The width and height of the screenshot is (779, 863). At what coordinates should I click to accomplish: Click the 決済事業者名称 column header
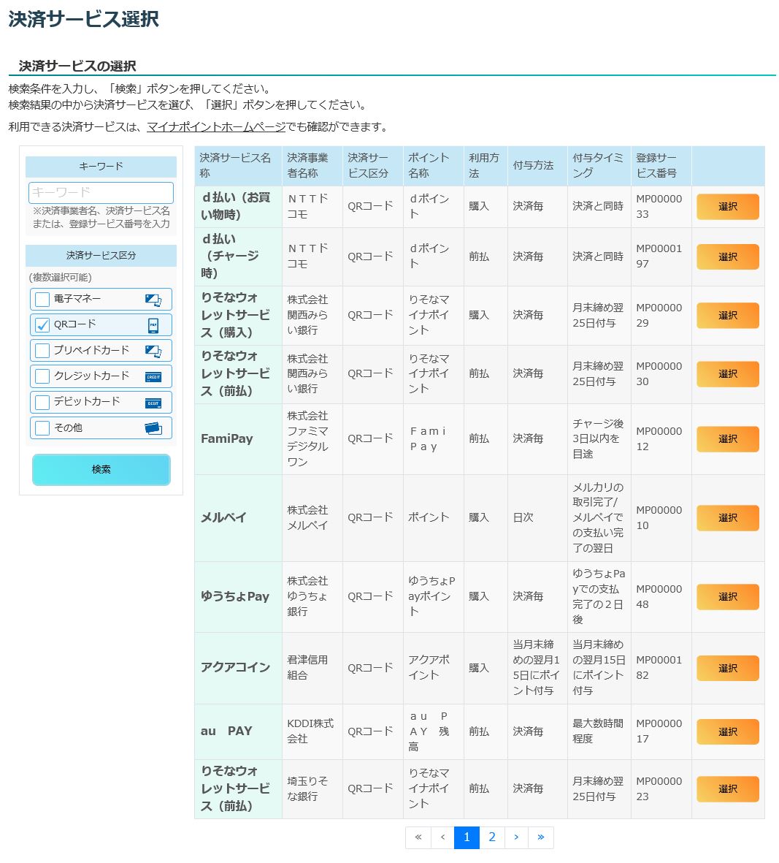pos(312,166)
